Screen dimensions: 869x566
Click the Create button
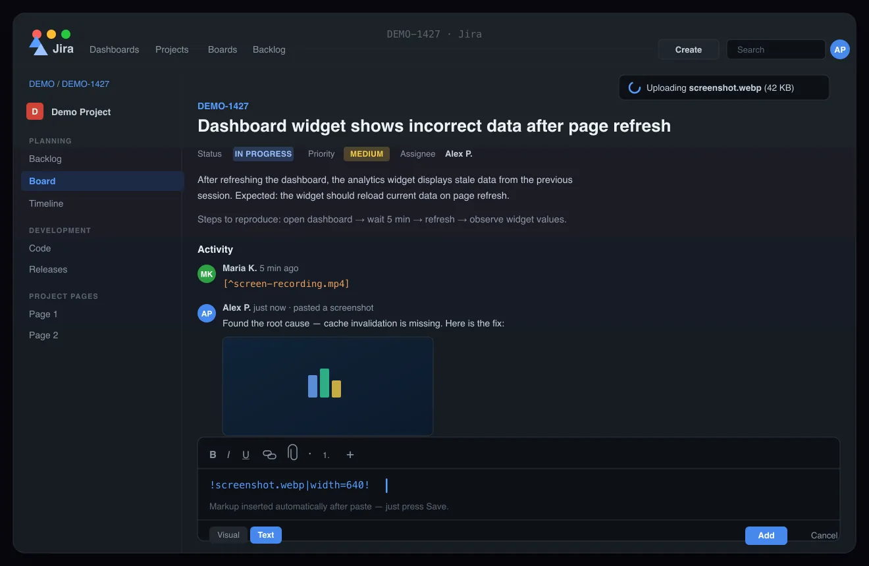coord(689,49)
